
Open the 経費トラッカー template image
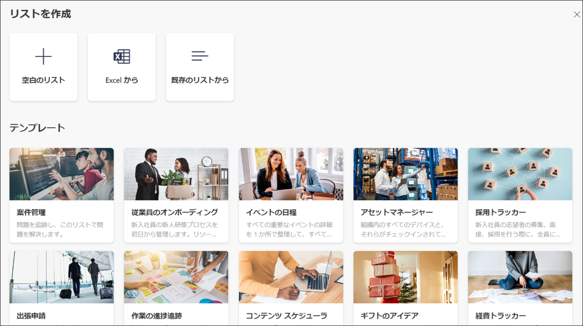pos(520,277)
